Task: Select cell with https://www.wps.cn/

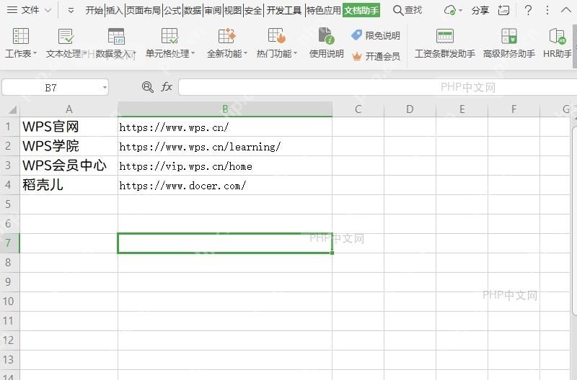Action: (225, 127)
